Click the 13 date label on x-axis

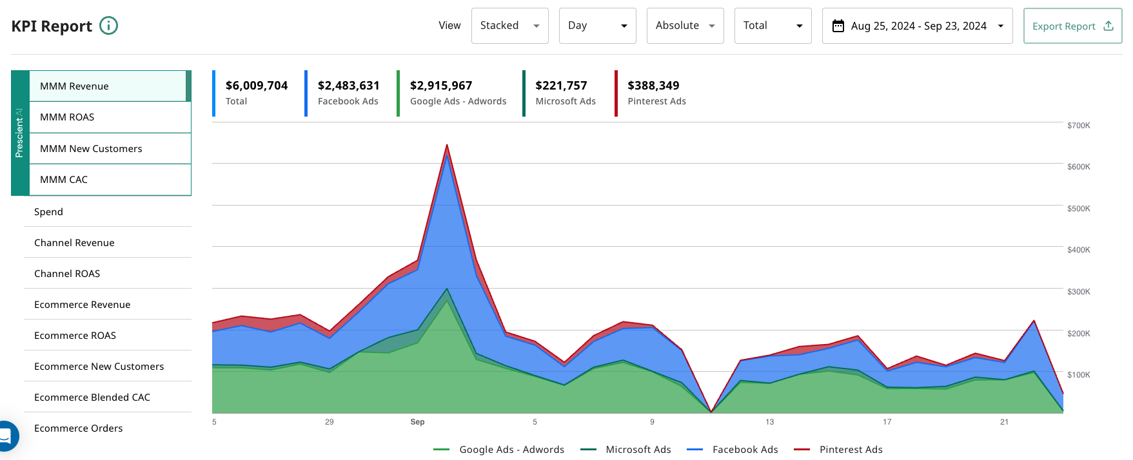(x=769, y=422)
